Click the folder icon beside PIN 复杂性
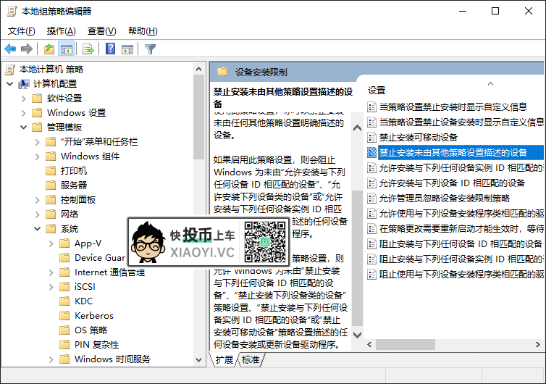The width and height of the screenshot is (546, 384). click(64, 345)
